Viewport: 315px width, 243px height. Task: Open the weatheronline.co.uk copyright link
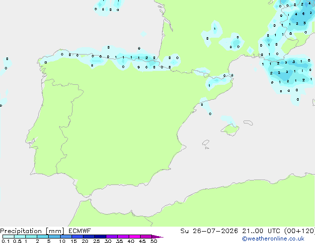273,239
